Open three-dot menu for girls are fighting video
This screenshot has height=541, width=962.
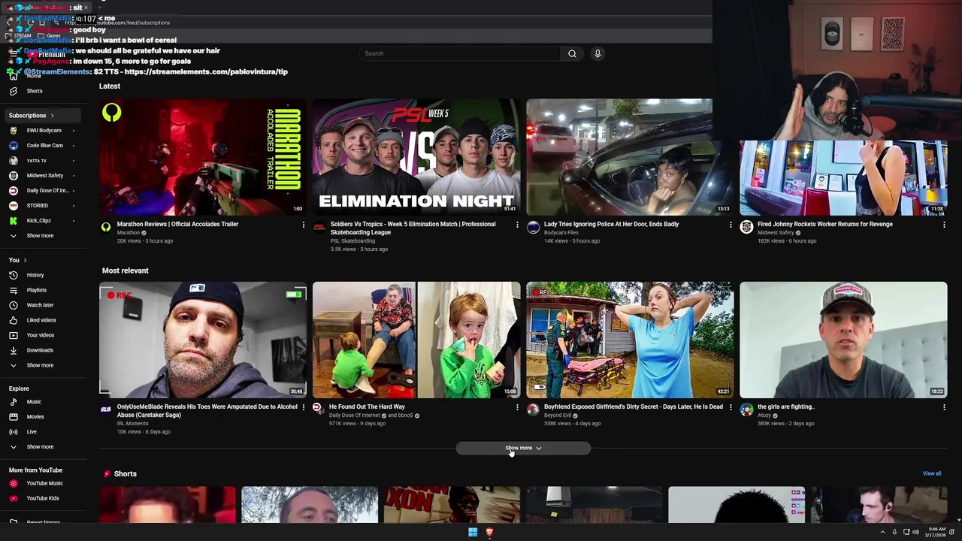pyautogui.click(x=944, y=407)
